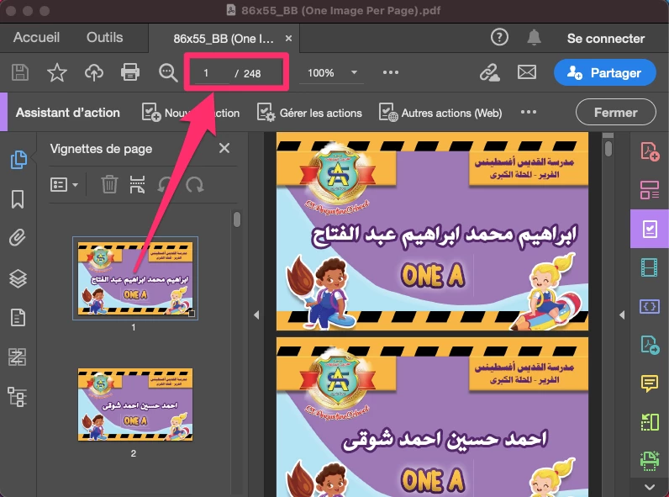Rotate page clockwise
Screen dimensions: 669x497
pyautogui.click(x=194, y=185)
